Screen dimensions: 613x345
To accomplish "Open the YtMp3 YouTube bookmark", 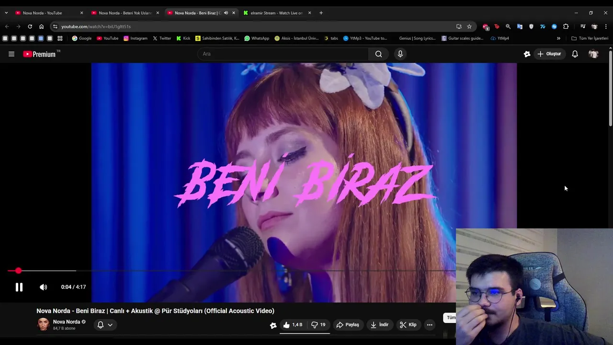I will pyautogui.click(x=365, y=38).
